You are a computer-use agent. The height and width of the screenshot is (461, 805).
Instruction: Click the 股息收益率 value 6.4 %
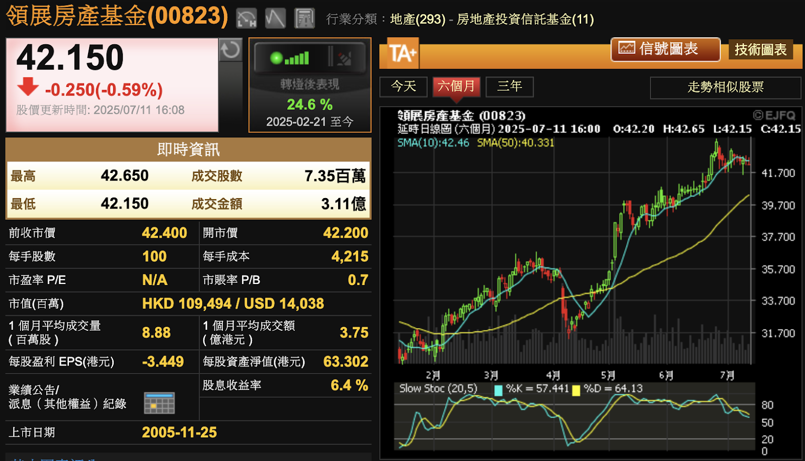pos(349,386)
